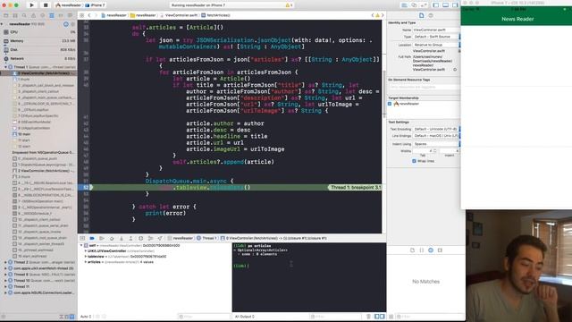The image size is (572, 322).
Task: Click the tab Widths stepper
Action: [434, 151]
